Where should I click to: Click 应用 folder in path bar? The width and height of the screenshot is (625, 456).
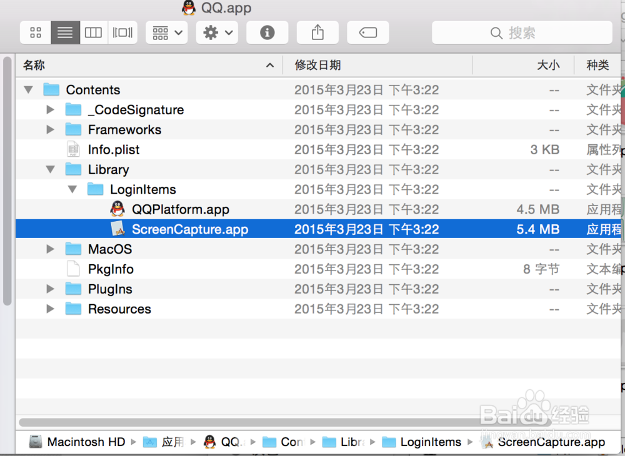[164, 442]
